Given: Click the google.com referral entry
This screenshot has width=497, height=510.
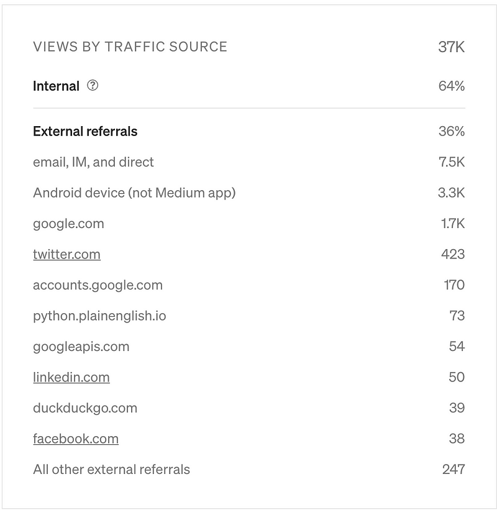Looking at the screenshot, I should point(68,224).
